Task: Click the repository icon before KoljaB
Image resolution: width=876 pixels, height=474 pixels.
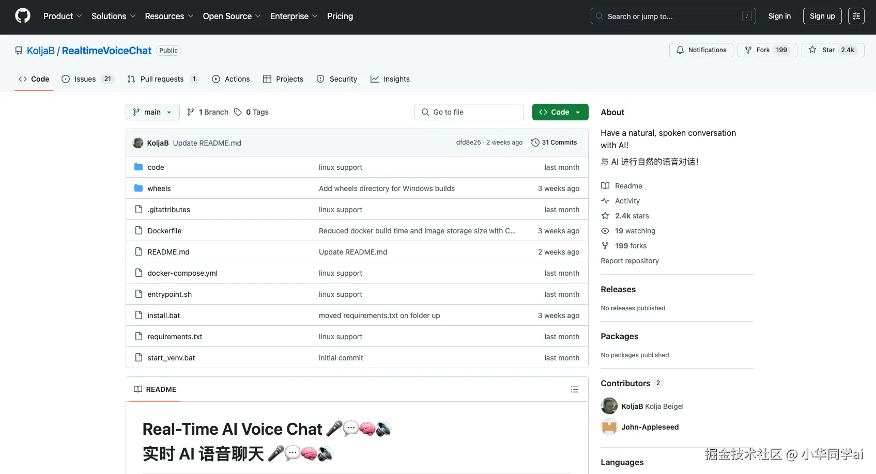Action: [19, 51]
